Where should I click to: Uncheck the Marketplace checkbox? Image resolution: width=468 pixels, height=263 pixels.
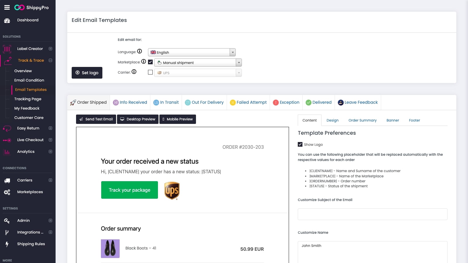(x=150, y=62)
